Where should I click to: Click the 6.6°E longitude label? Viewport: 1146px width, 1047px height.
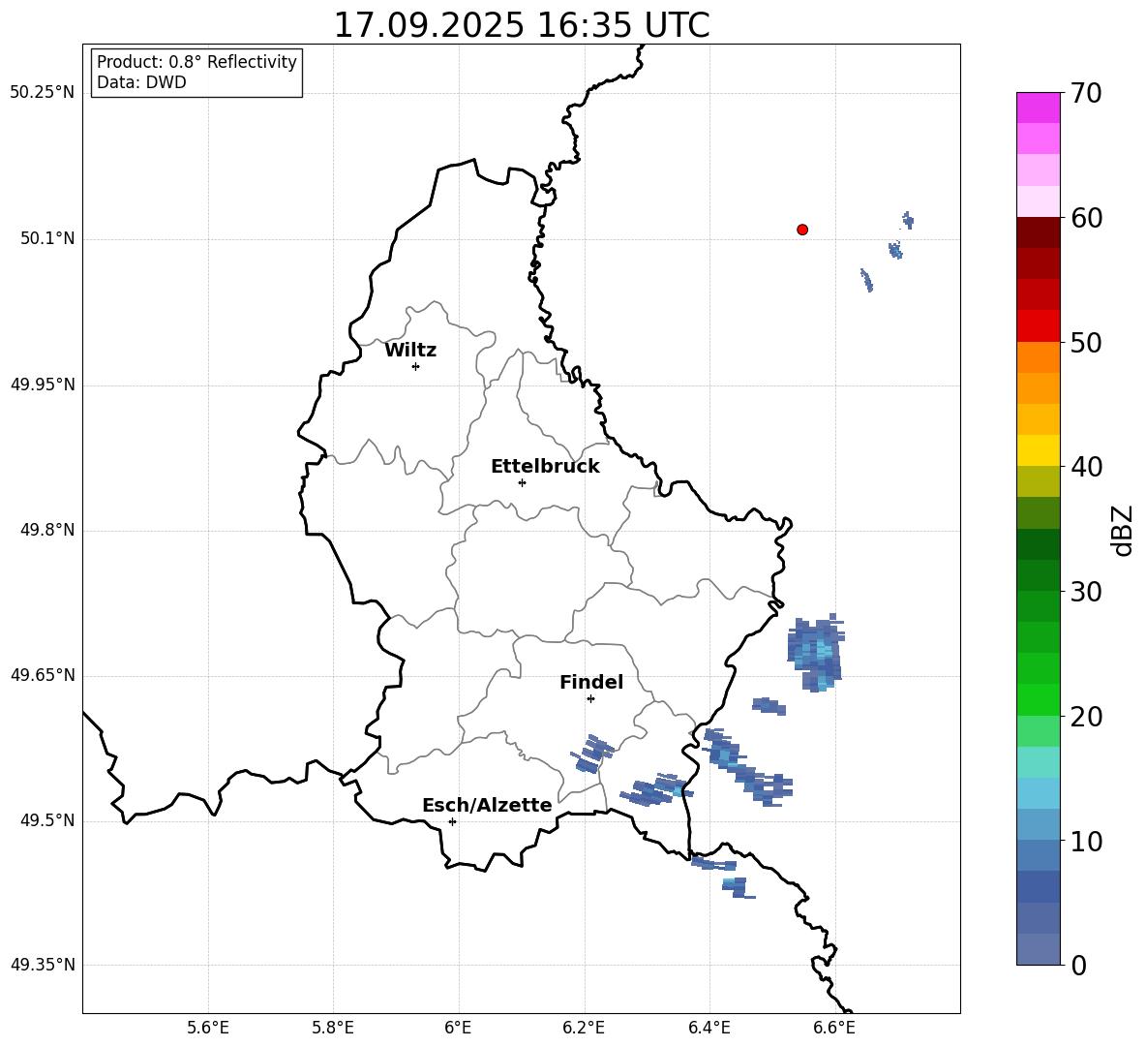834,1028
